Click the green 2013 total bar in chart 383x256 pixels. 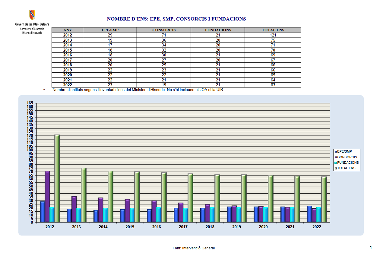(84, 194)
